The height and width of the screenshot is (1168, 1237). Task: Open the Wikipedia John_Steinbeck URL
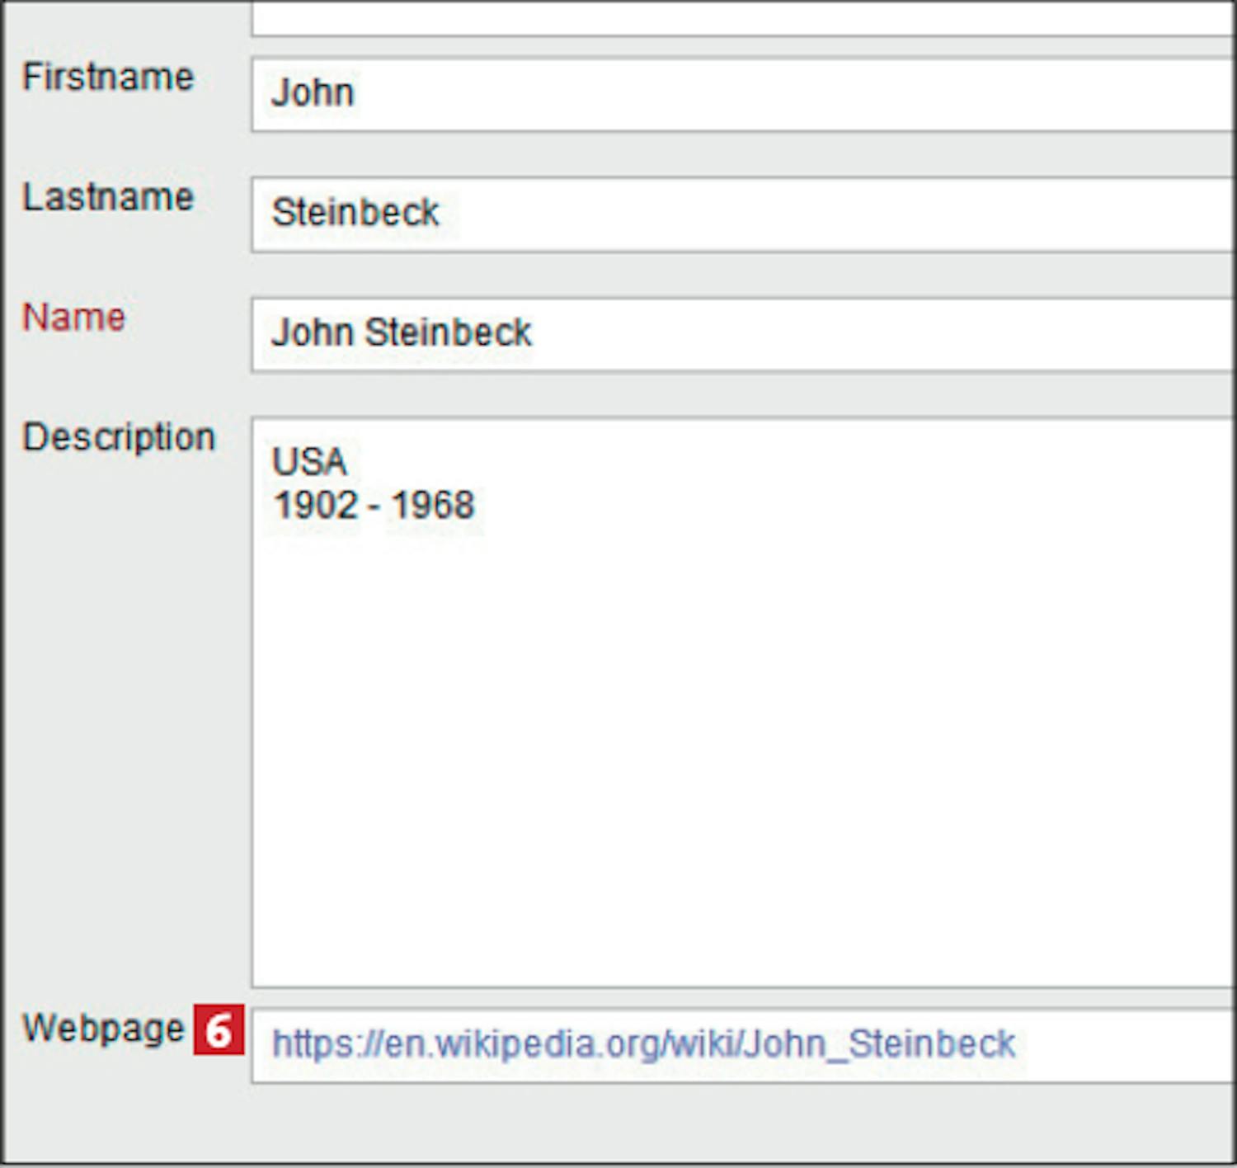click(x=643, y=1044)
